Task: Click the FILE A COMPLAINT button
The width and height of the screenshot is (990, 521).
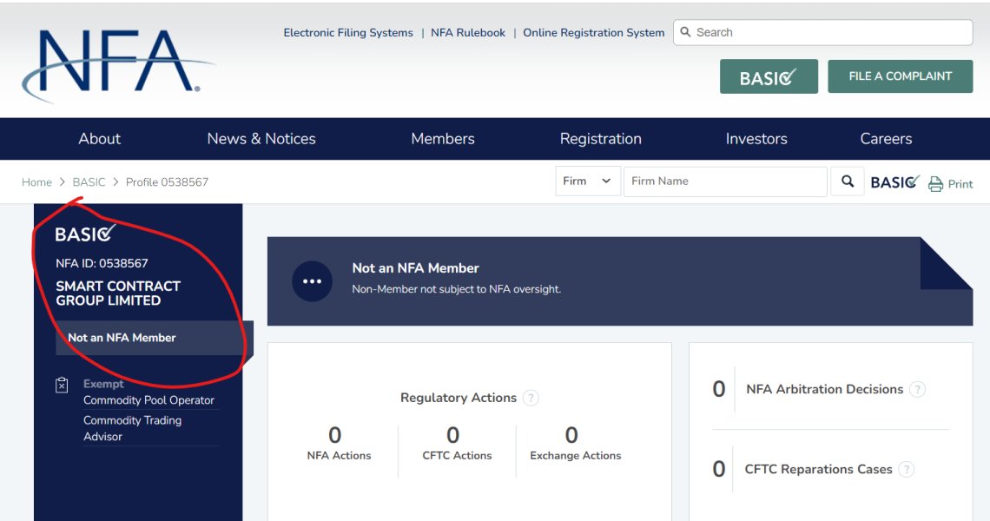Action: point(900,76)
